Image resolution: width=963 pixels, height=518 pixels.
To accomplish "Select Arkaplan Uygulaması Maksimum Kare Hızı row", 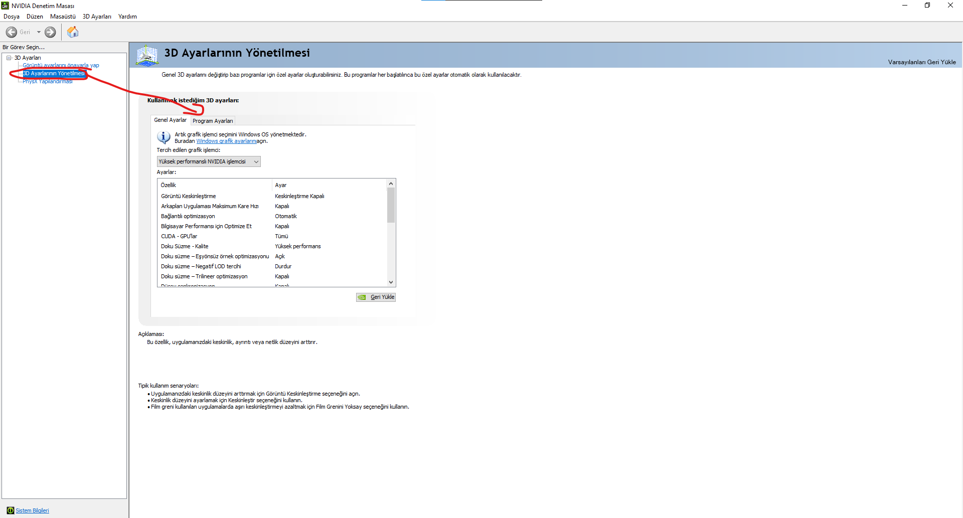I will coord(272,206).
